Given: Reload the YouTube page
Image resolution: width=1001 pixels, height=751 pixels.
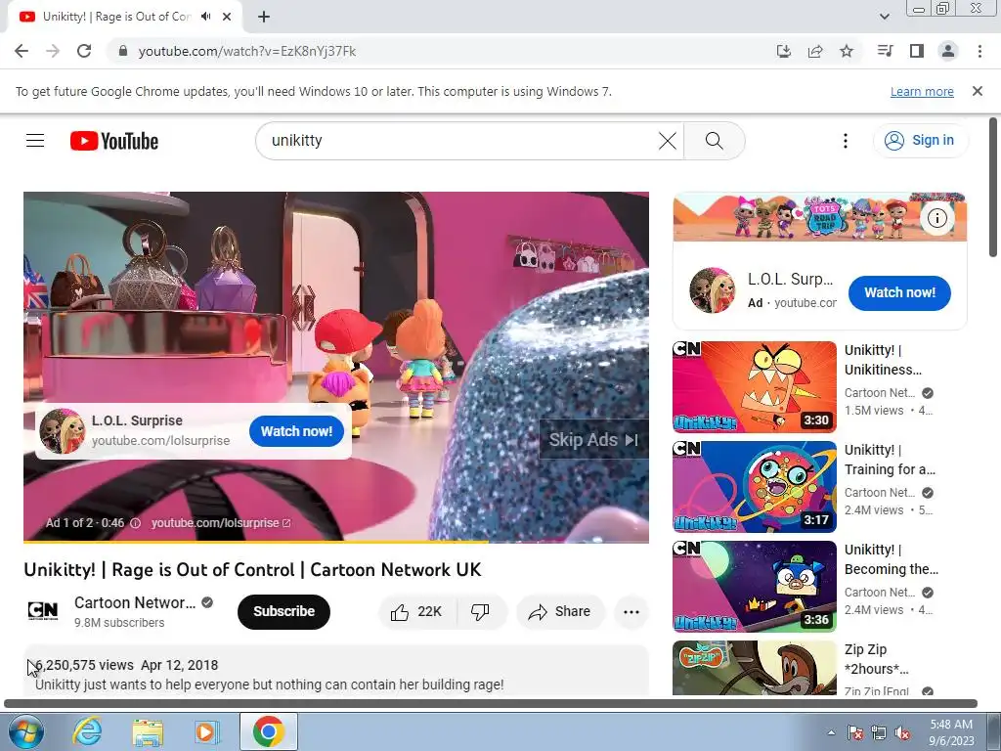Looking at the screenshot, I should [84, 51].
